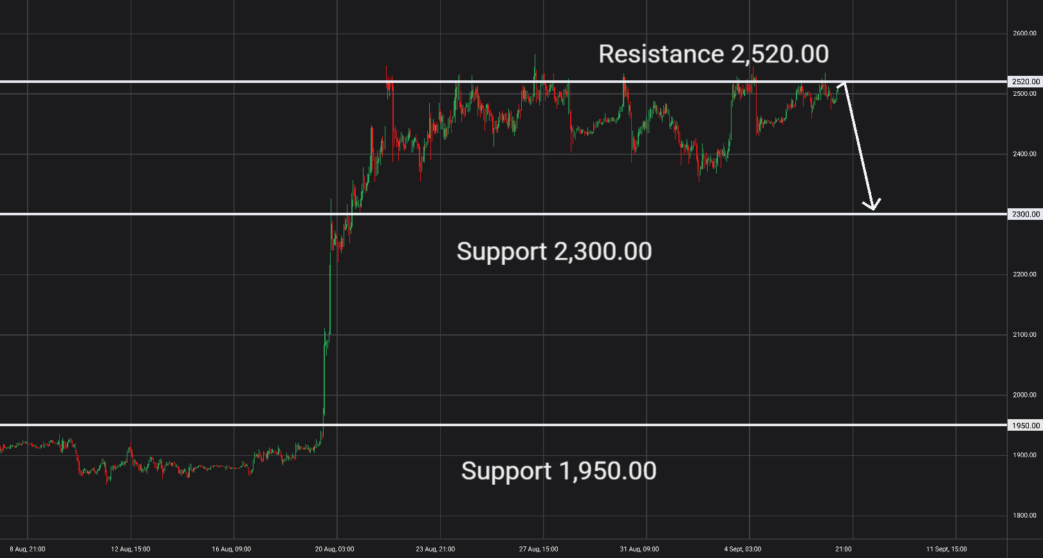The height and width of the screenshot is (558, 1043).
Task: Click the 16 Aug, 09:00 time label
Action: pyautogui.click(x=232, y=549)
